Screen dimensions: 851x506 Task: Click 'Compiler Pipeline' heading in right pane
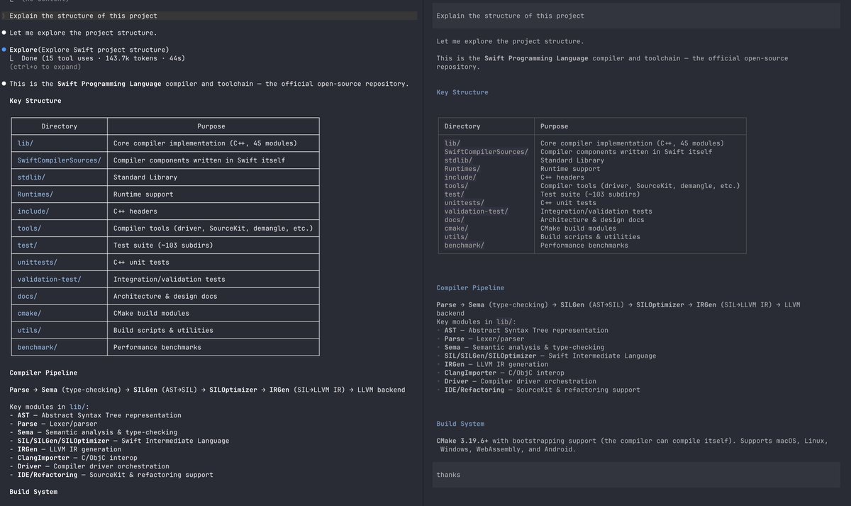(471, 288)
